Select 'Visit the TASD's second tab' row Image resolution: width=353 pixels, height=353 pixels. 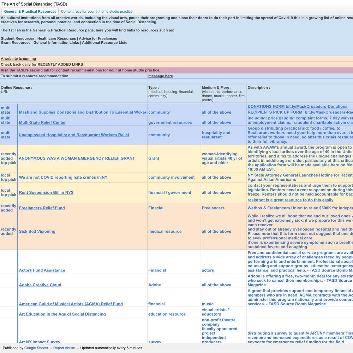(x=176, y=70)
